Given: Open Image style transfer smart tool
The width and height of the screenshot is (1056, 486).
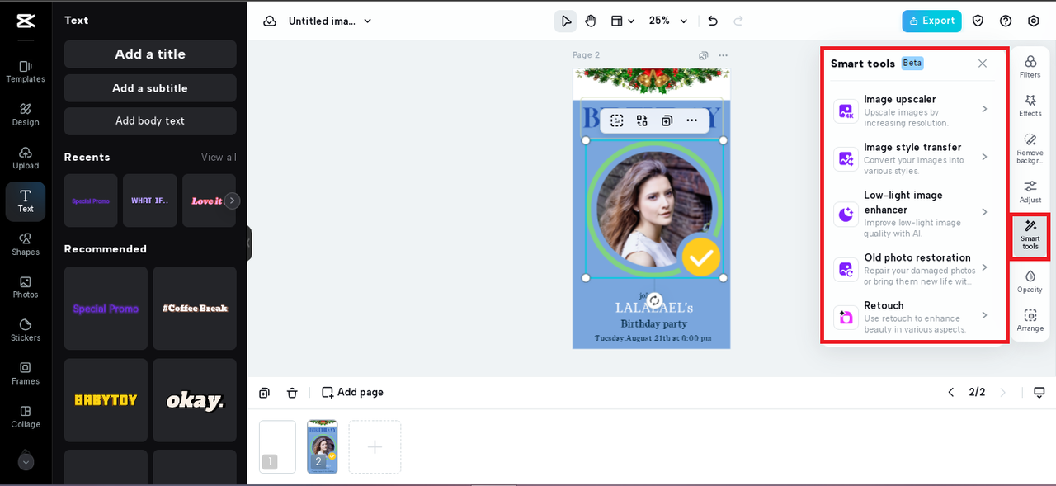Looking at the screenshot, I should point(911,158).
